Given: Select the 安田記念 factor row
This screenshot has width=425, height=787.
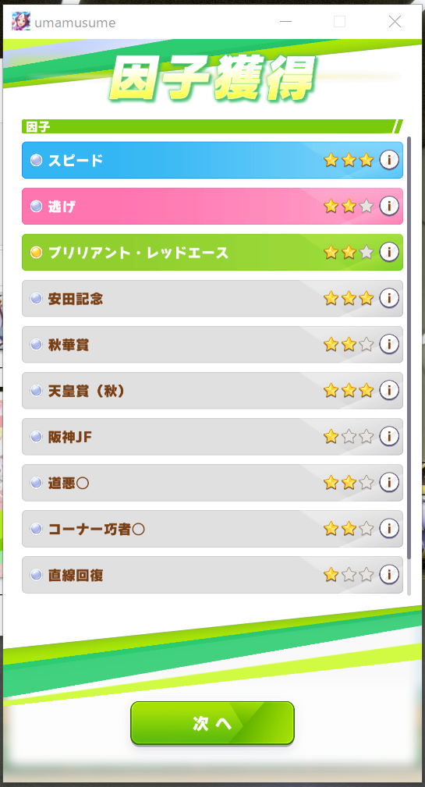Looking at the screenshot, I should coord(212,298).
